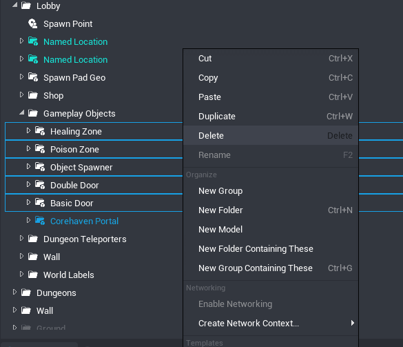
Task: Collapse the Gameplay Objects folder
Action: [22, 112]
